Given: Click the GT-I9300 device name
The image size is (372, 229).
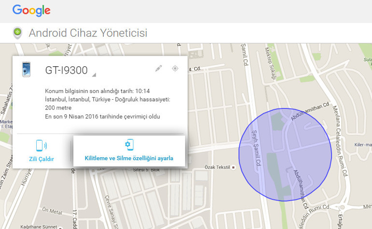Looking at the screenshot, I should tap(67, 70).
